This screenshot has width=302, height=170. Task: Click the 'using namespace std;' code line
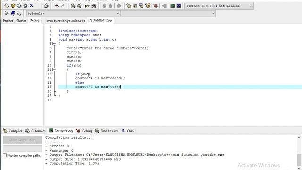[80, 35]
